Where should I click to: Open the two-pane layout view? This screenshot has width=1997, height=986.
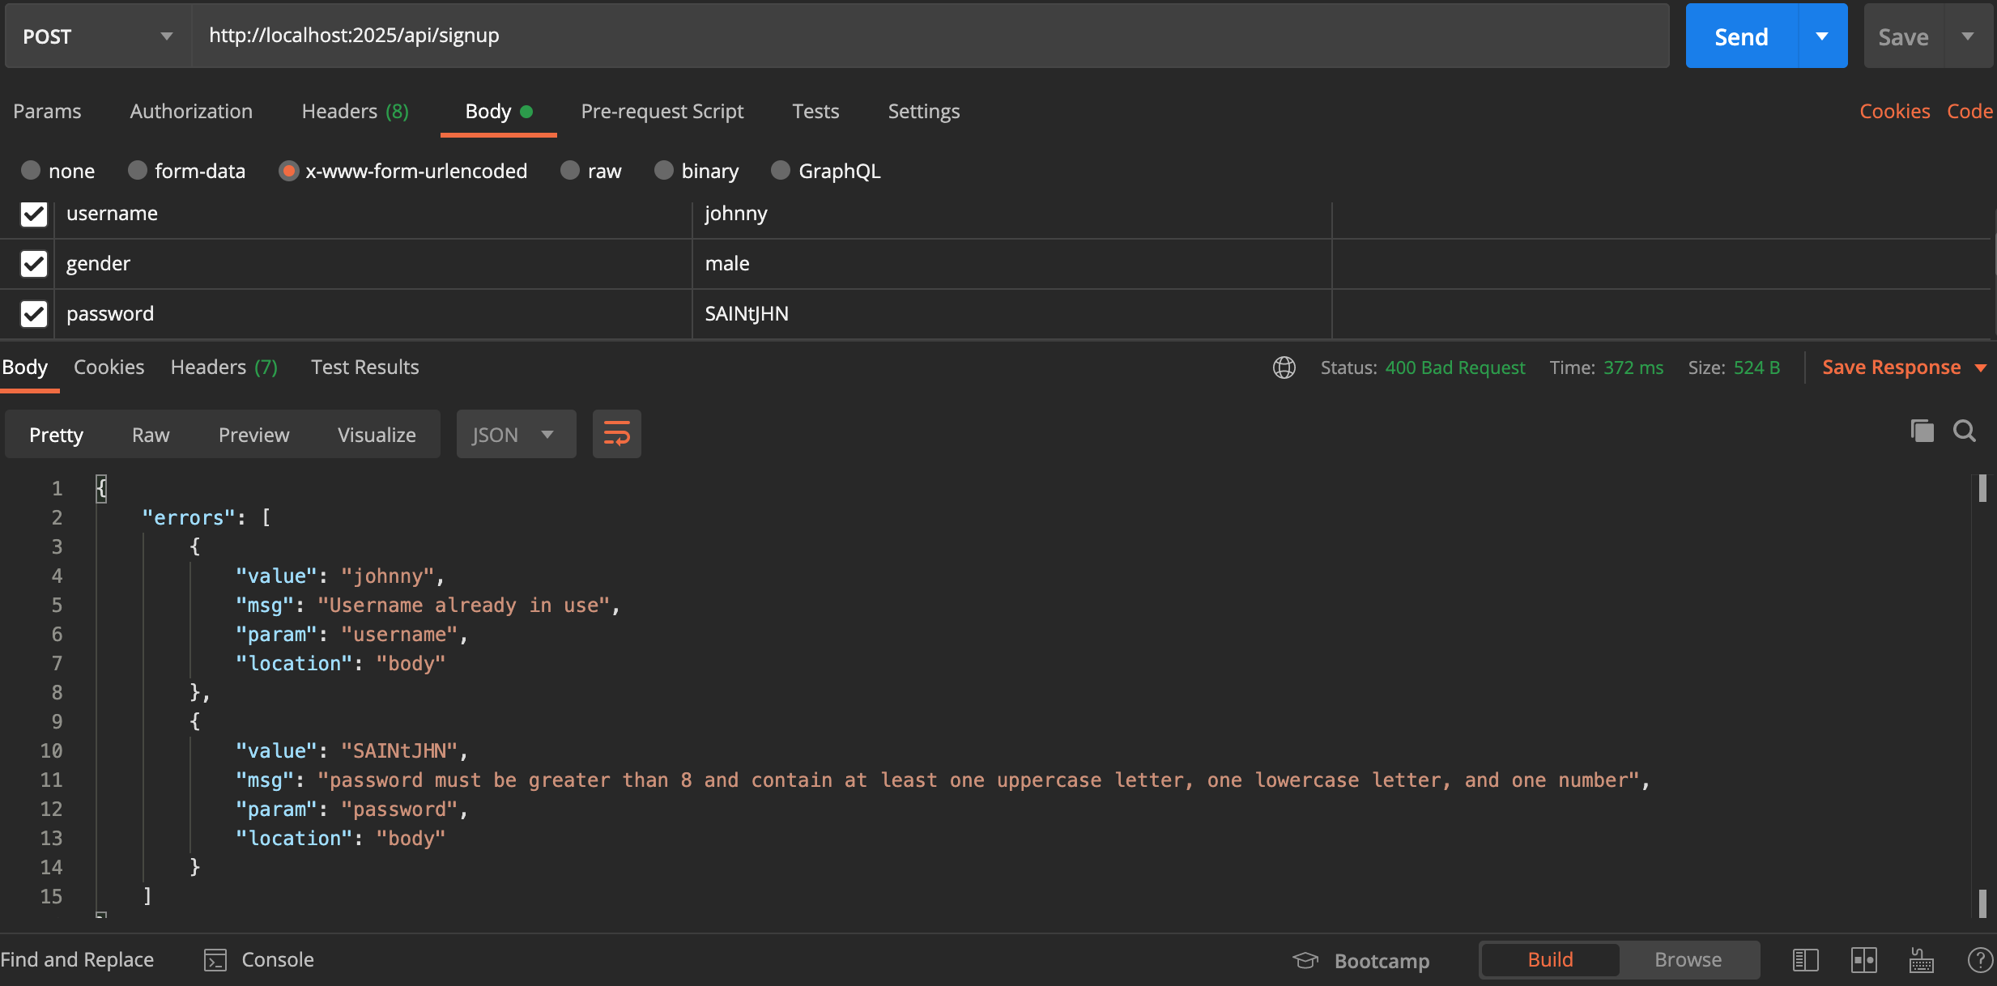[x=1863, y=960]
